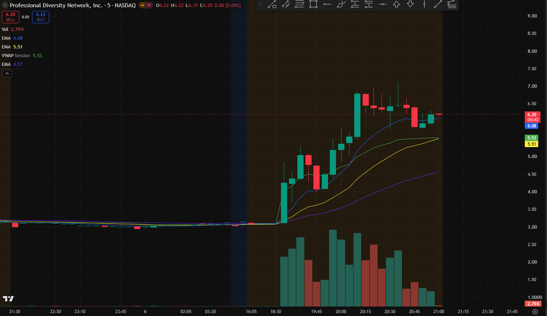Click the pink approximate-sign data status icon
Screen dimensions: 547x316
point(149,5)
